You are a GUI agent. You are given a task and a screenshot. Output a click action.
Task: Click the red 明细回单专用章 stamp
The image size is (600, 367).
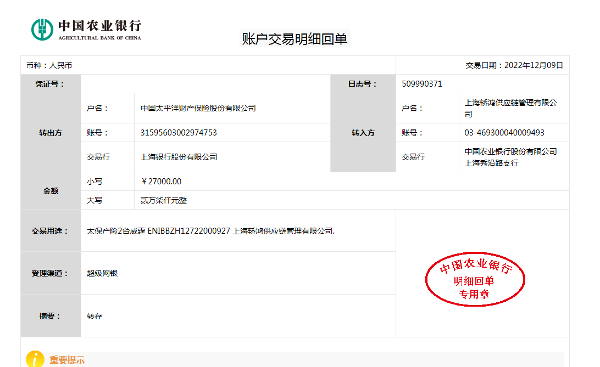coord(475,280)
